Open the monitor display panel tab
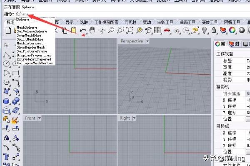The width and height of the screenshot is (250, 166). pyautogui.click(x=246, y=44)
